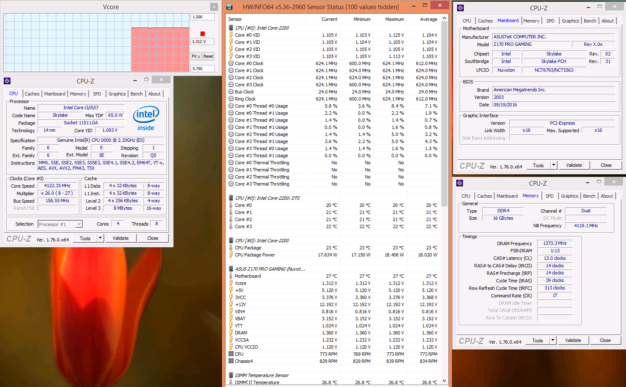Click Tools button in left CPU-Z window
The width and height of the screenshot is (626, 387).
(x=85, y=238)
